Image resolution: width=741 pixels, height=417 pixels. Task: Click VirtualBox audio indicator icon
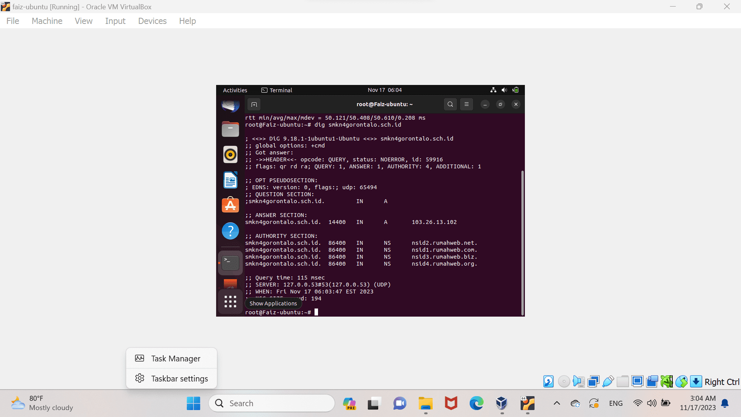(x=579, y=381)
